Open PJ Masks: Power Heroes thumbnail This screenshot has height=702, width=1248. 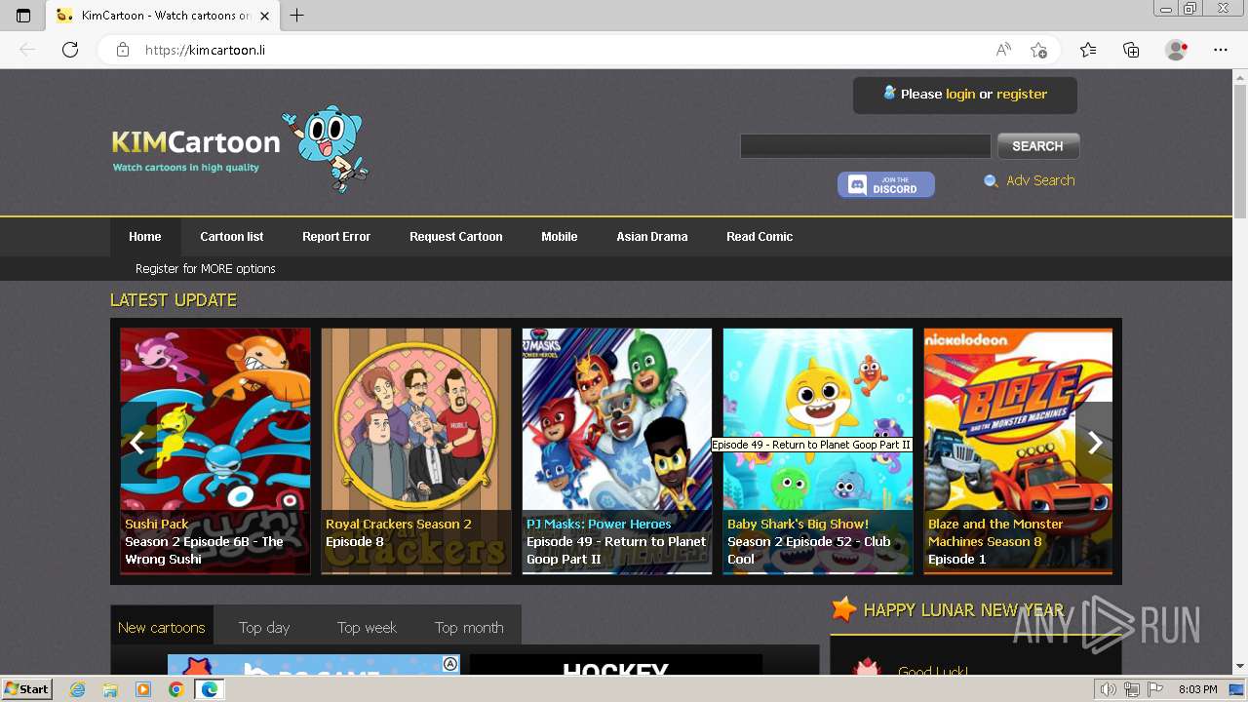[x=617, y=450]
